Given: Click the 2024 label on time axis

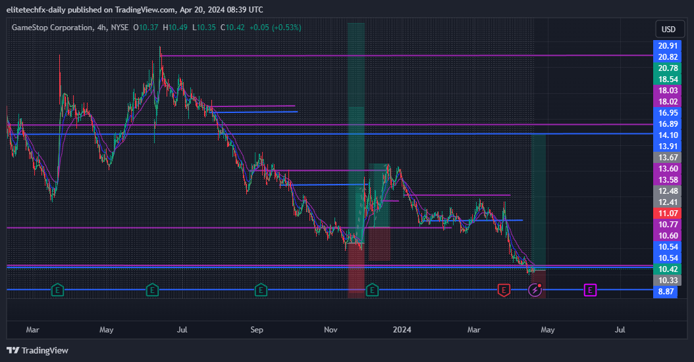Looking at the screenshot, I should click(402, 330).
